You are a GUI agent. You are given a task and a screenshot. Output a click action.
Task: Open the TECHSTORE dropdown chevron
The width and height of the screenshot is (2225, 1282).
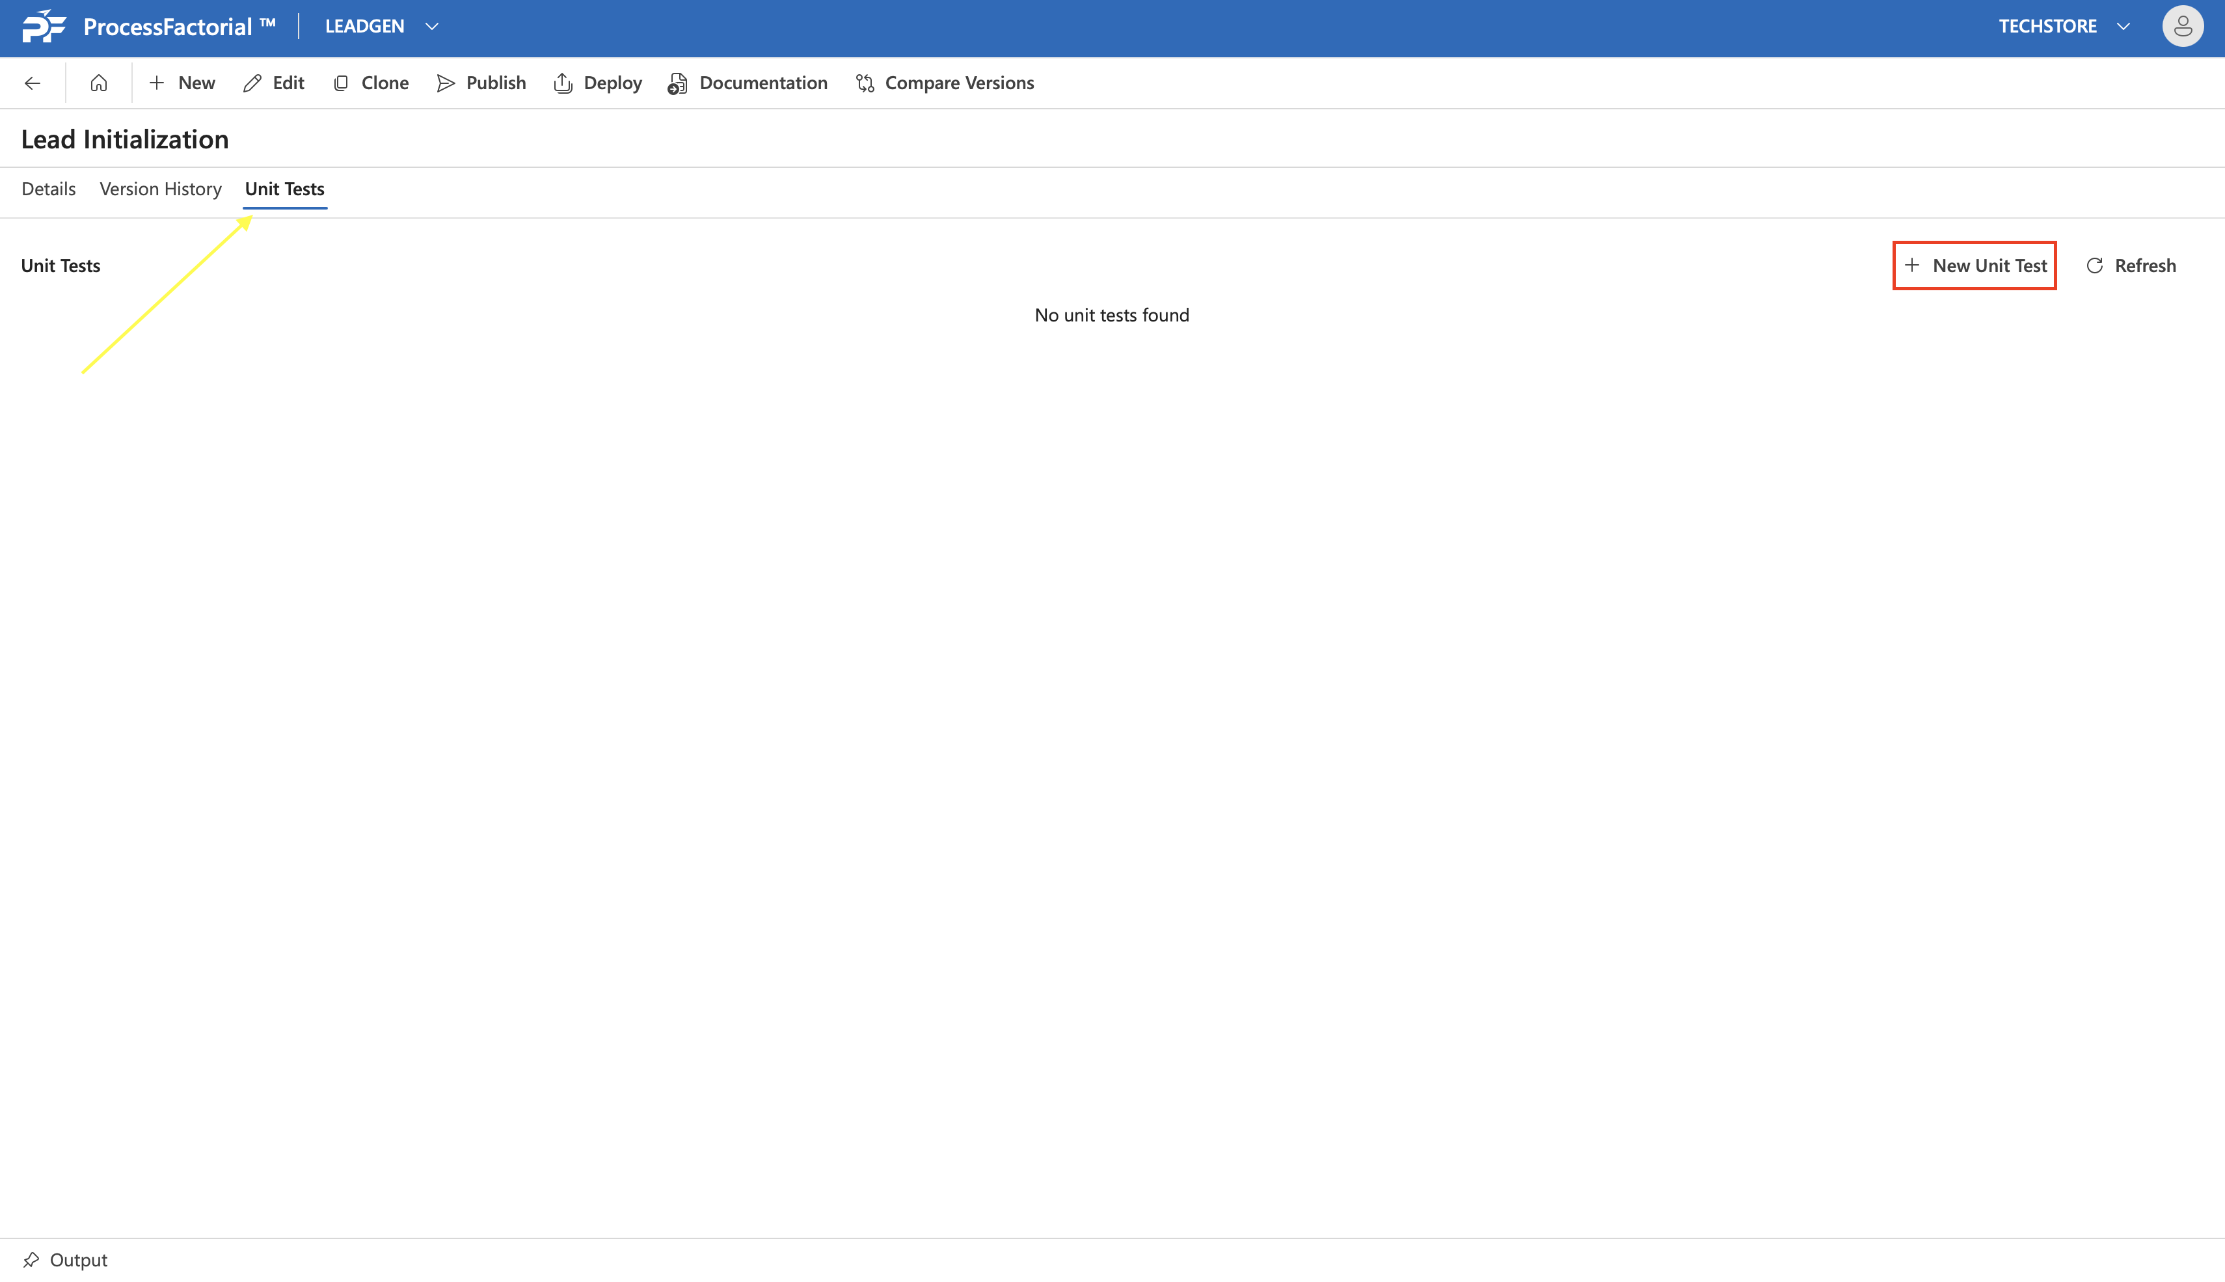coord(2123,27)
